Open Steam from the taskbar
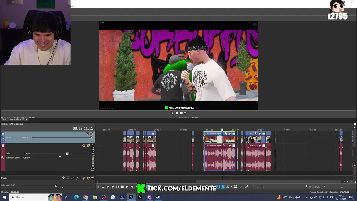357x201 pixels. click(x=158, y=197)
